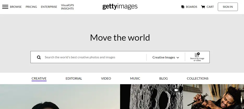Switch to the Editorial tab
The height and width of the screenshot is (109, 244).
pos(74,78)
